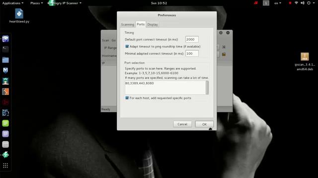Screen dimensions: 318x178
Task: Open first dock icon with purple face
Action: point(5,39)
